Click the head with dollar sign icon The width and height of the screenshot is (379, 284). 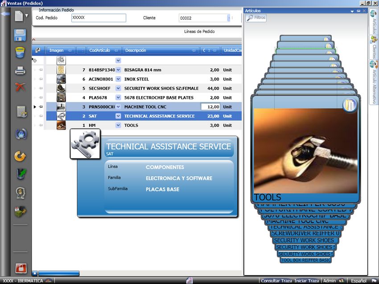20,192
